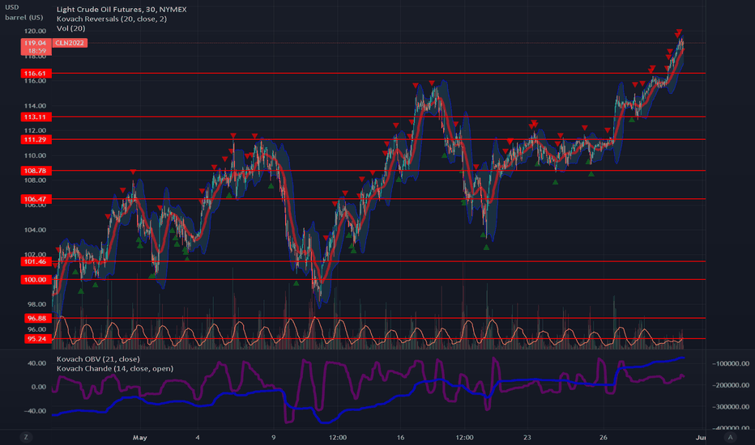Select the 95.24 horizontal line price label
This screenshot has height=445, width=755.
[37, 339]
